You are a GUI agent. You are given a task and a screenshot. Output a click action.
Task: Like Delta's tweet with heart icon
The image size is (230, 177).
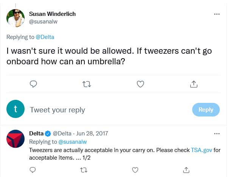coord(135,170)
